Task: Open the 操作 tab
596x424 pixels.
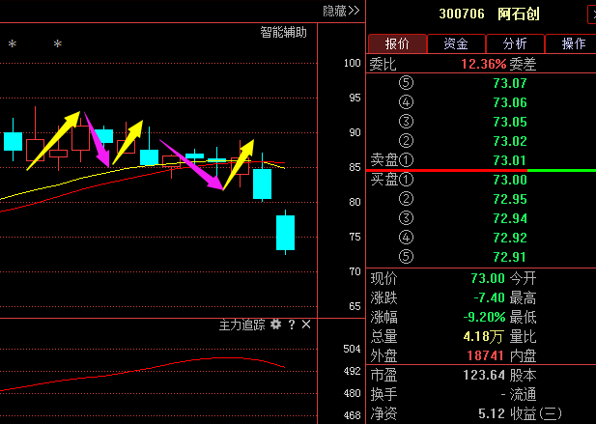Action: coord(573,43)
